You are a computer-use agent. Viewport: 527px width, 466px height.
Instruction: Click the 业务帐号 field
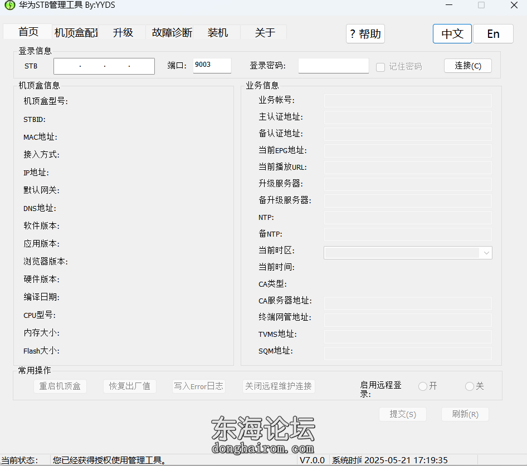pyautogui.click(x=408, y=101)
